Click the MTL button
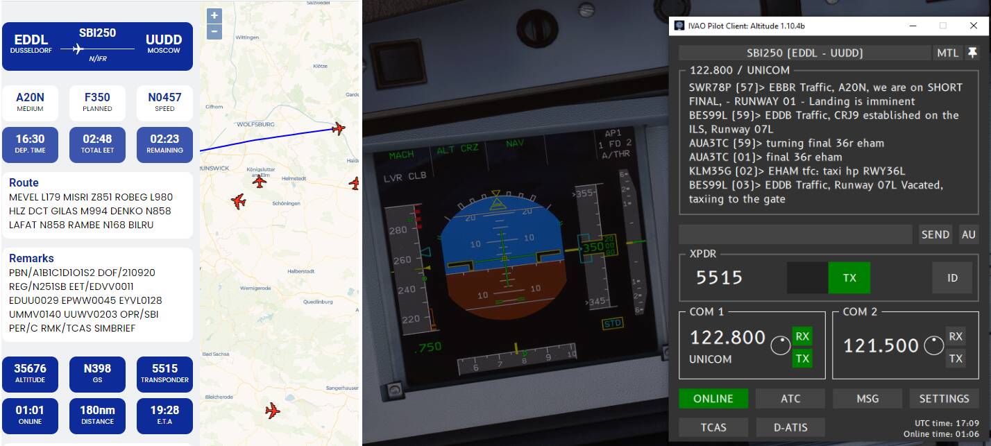This screenshot has width=991, height=446. click(x=947, y=53)
